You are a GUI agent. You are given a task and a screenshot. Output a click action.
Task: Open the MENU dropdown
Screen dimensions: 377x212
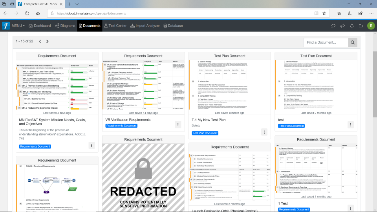[x=18, y=26]
